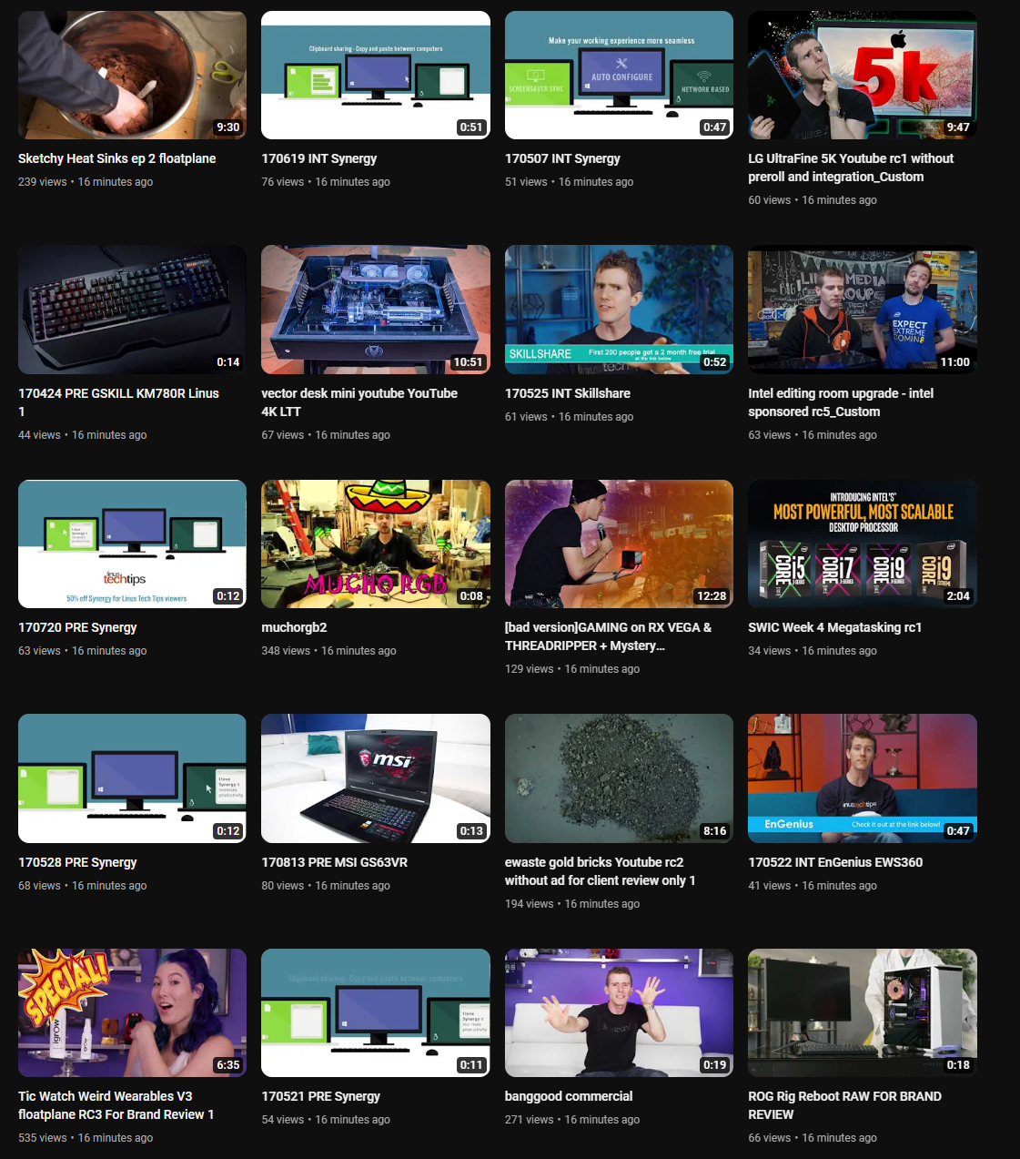Click '80 views' under MSI GS63VR video

click(x=283, y=886)
